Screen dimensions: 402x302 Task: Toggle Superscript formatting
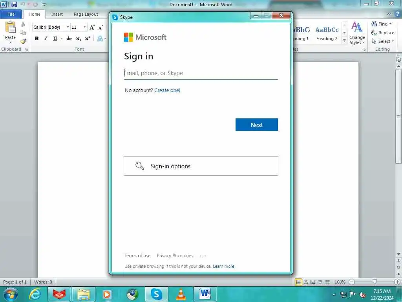click(88, 39)
